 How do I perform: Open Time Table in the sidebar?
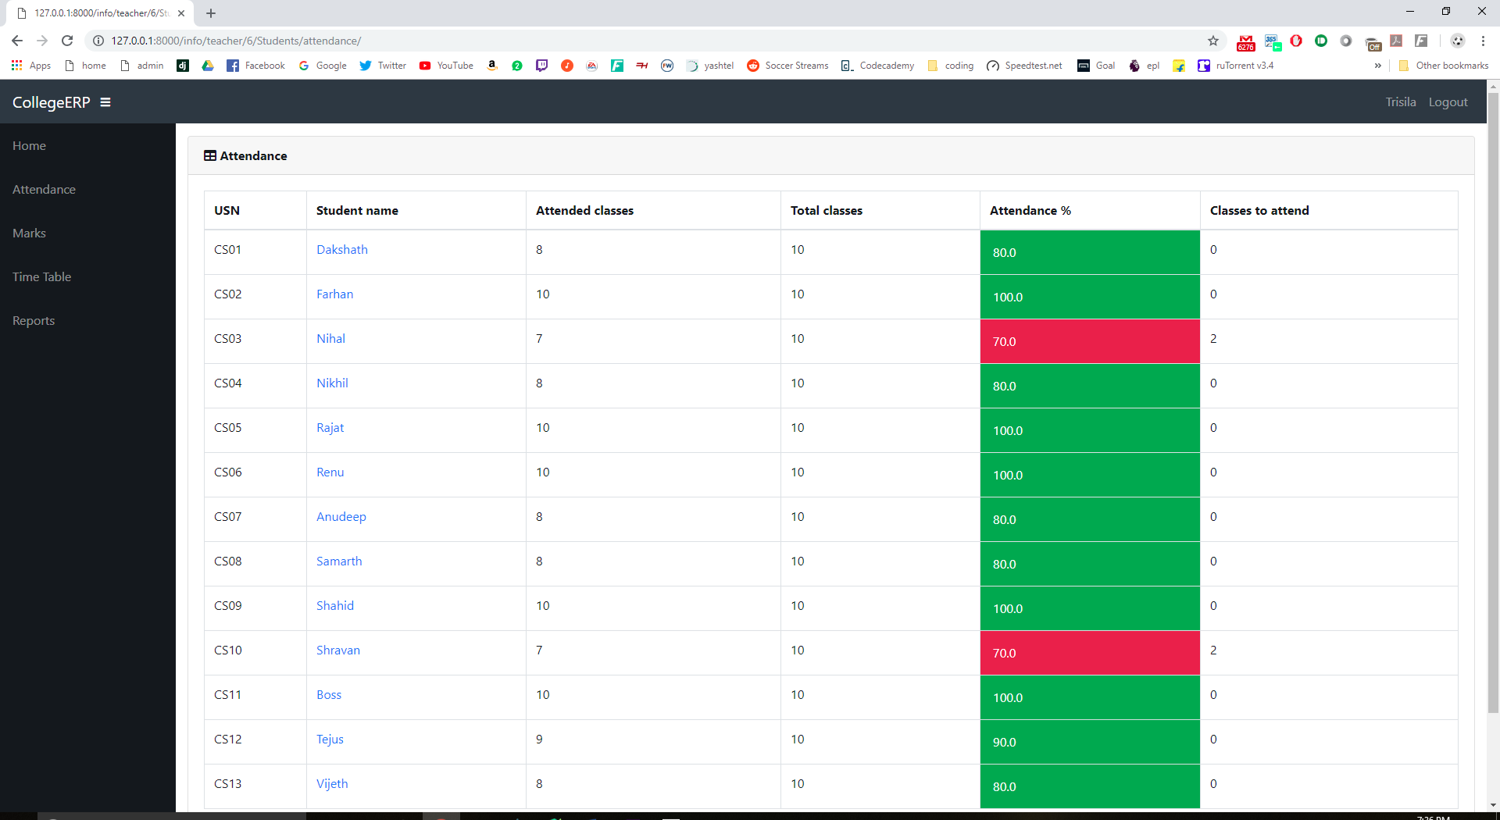(41, 277)
